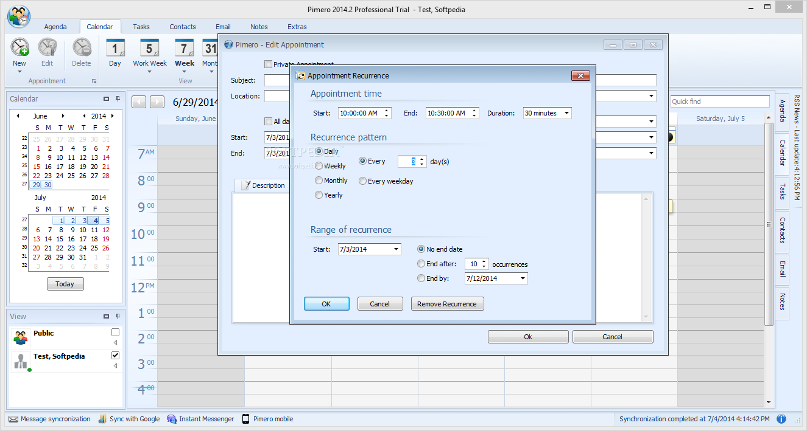Click the Every day(s) number field
Image resolution: width=807 pixels, height=431 pixels.
pos(407,162)
